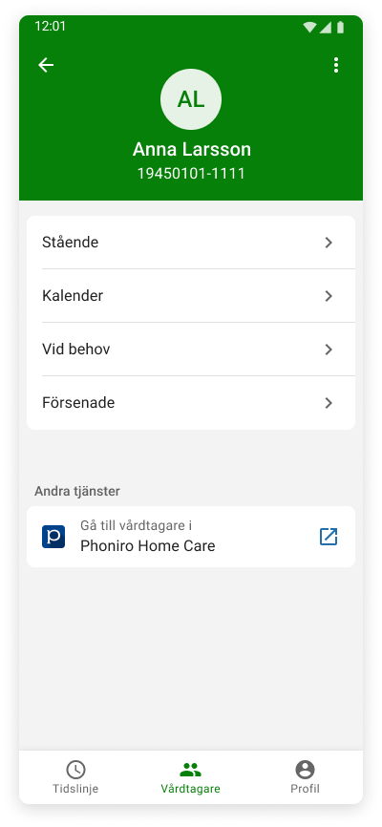Tap the Tidslinje clock icon

click(75, 769)
